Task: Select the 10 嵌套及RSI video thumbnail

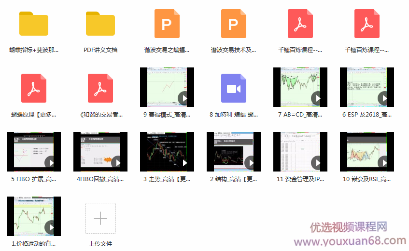Action: [367, 152]
